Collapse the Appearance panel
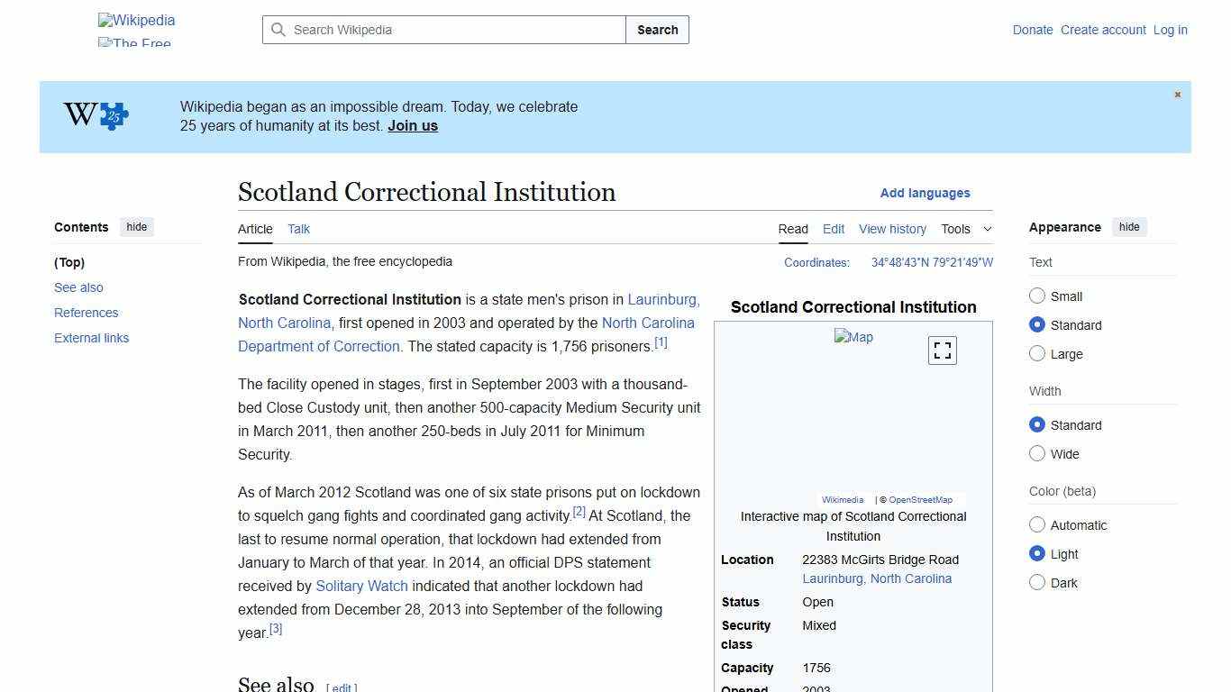 1129,227
